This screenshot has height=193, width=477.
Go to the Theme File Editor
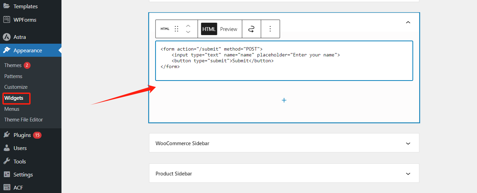[x=23, y=120]
